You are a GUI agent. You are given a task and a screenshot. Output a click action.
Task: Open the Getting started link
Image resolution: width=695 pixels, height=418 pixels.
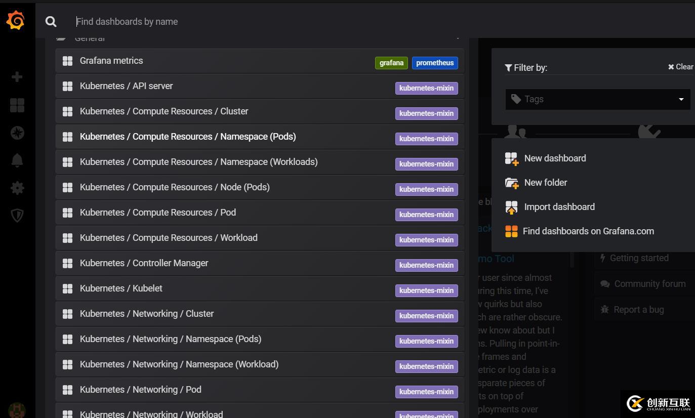point(639,258)
